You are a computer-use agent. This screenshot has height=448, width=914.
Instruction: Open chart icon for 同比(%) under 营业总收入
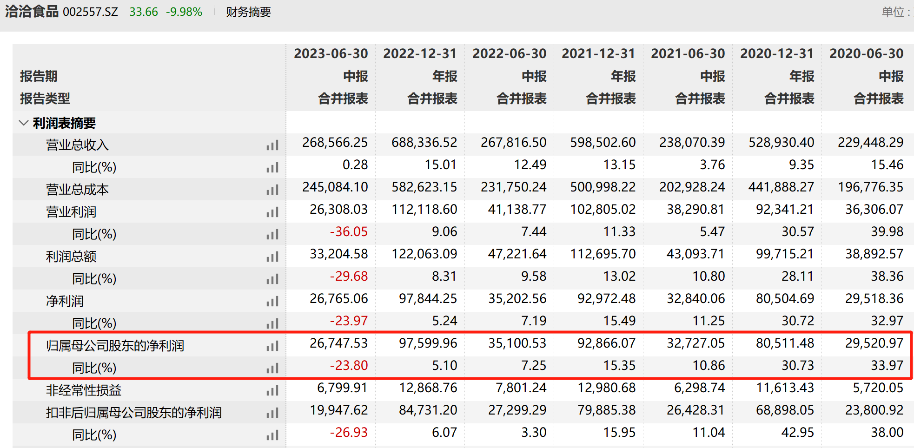pyautogui.click(x=272, y=168)
